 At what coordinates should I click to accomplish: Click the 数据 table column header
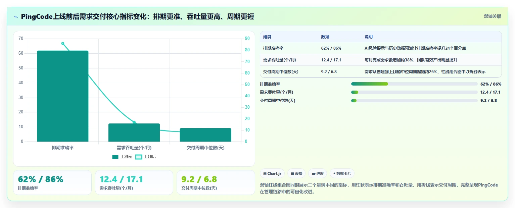tap(325, 37)
